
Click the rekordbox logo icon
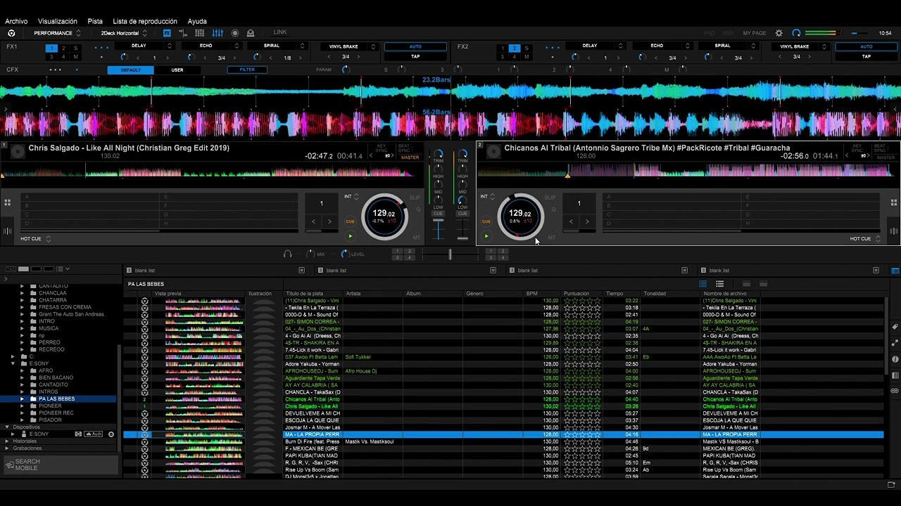click(x=11, y=33)
